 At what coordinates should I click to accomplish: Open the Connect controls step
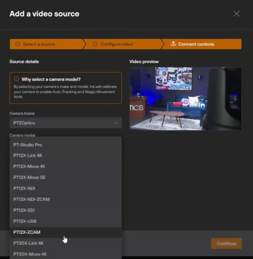(x=196, y=44)
